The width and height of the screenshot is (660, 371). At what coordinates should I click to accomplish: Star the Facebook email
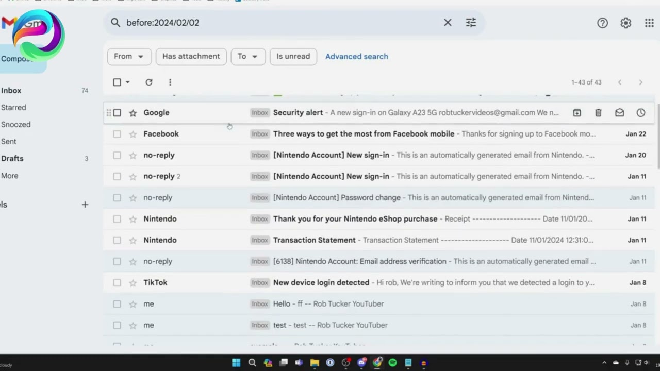(x=133, y=134)
